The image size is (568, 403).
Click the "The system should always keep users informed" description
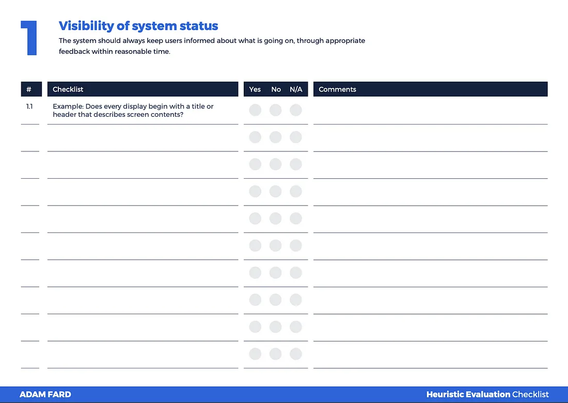tap(212, 46)
